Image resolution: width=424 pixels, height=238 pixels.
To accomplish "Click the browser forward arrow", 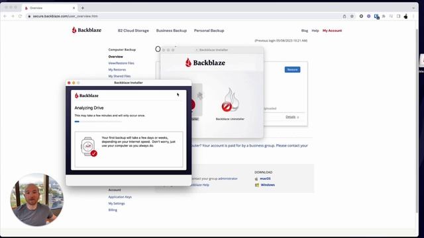I will tap(13, 16).
